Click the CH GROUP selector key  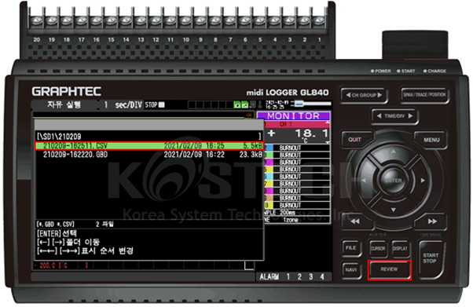364,95
